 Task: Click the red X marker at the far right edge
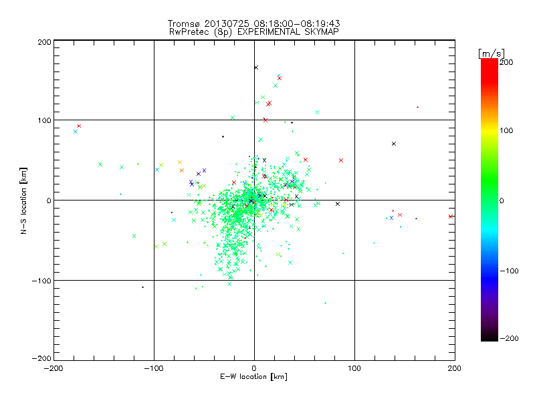tap(451, 217)
